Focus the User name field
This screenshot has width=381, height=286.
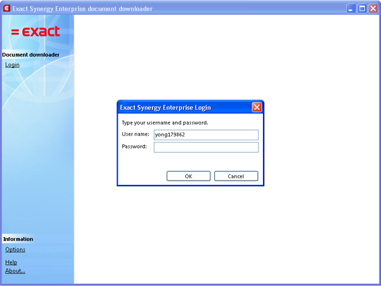click(206, 135)
